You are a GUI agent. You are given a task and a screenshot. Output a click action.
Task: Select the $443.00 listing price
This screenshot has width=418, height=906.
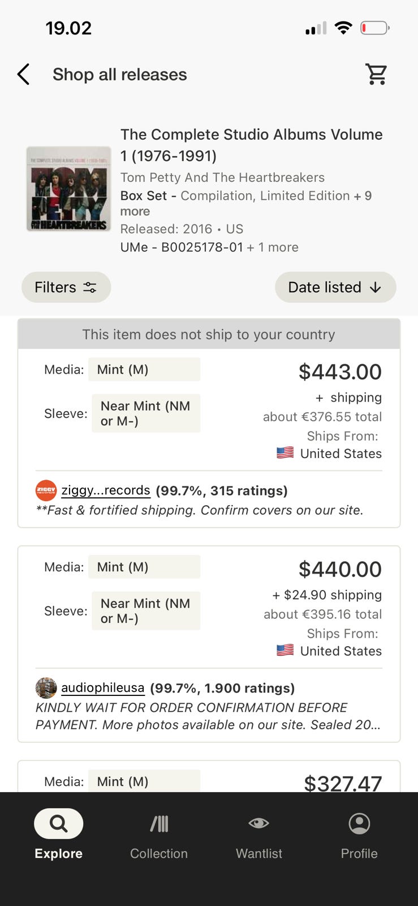[x=340, y=372]
